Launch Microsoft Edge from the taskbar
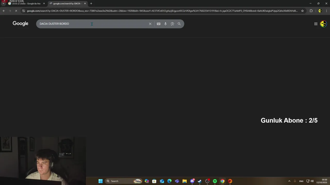The height and width of the screenshot is (185, 330). (x=169, y=181)
